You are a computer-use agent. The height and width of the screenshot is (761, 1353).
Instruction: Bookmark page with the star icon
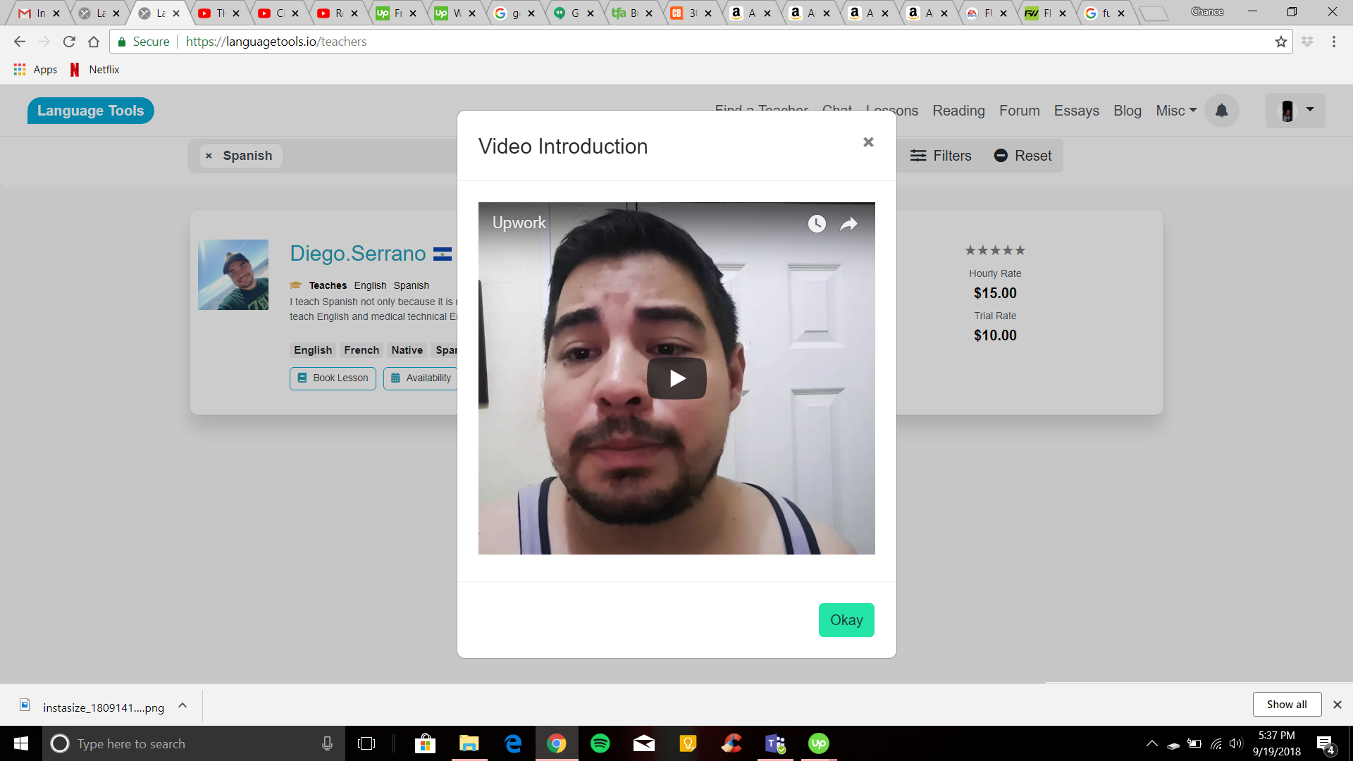click(1280, 42)
